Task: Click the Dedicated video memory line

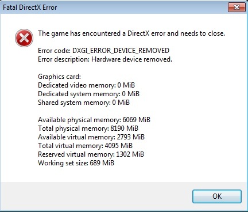Action: (x=86, y=85)
